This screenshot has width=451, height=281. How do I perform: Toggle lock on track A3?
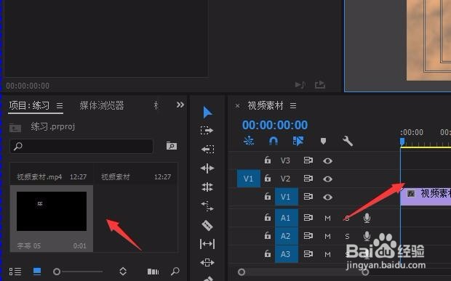click(268, 253)
